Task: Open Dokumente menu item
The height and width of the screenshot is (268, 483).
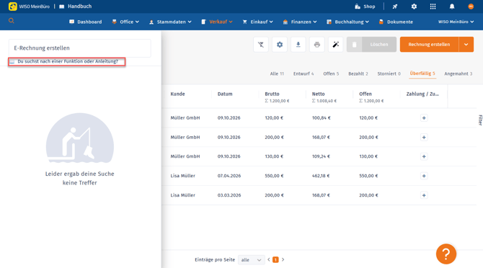Action: (396, 22)
